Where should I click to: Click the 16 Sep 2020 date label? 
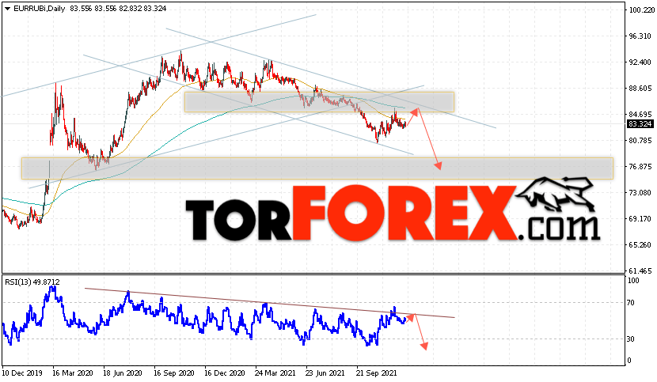pos(173,373)
